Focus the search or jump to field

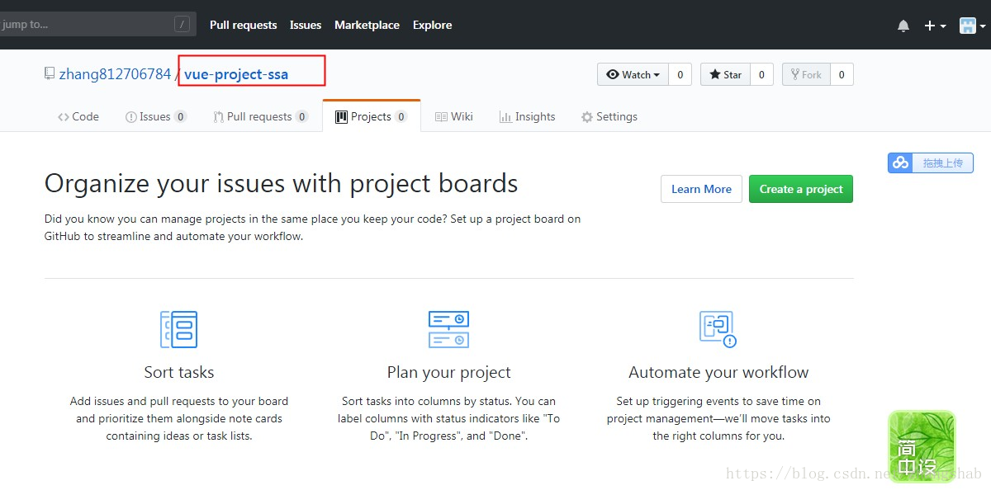click(x=97, y=25)
